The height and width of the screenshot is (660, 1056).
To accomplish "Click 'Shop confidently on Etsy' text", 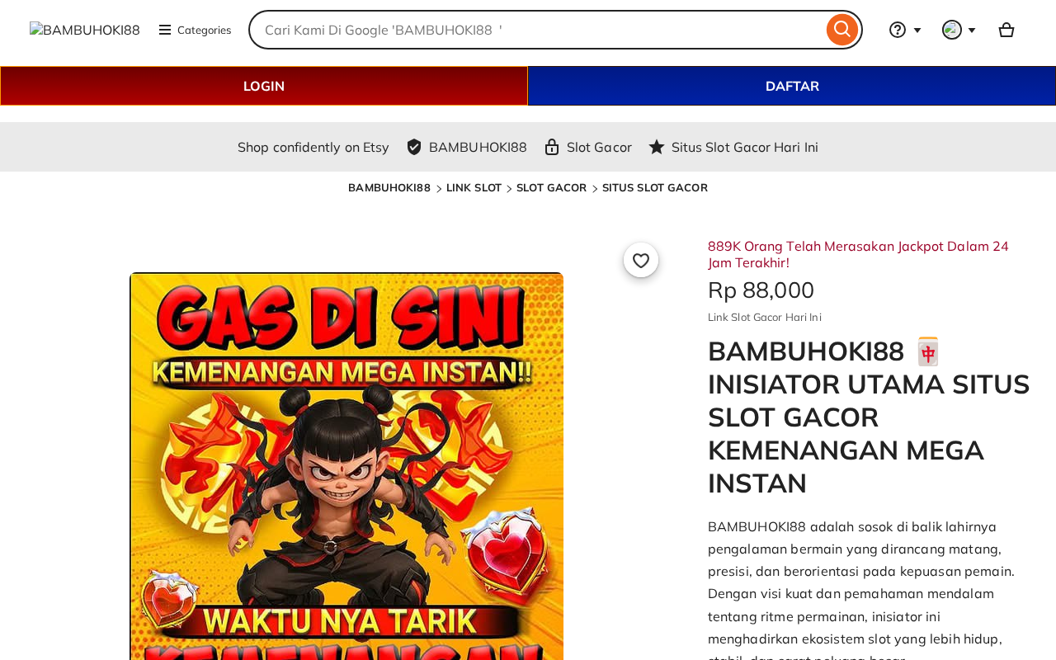I will tap(313, 147).
